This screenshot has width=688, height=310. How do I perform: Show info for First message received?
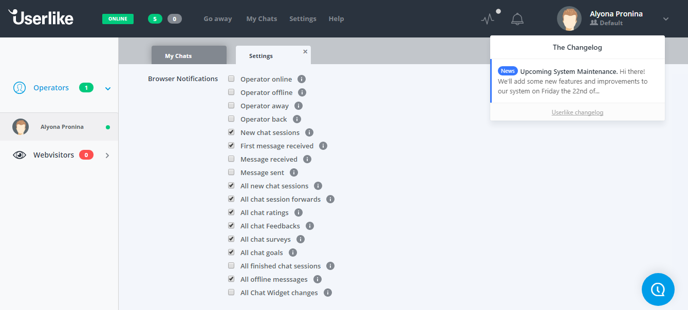coord(323,146)
